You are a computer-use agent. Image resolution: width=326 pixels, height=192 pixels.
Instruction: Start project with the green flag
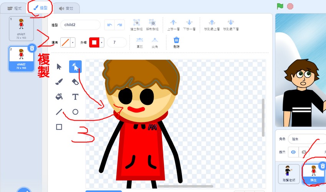coord(280,6)
